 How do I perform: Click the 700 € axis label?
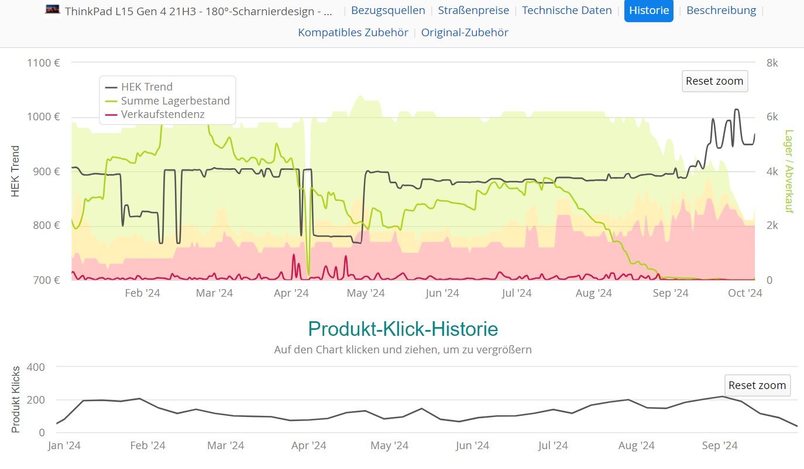click(46, 280)
